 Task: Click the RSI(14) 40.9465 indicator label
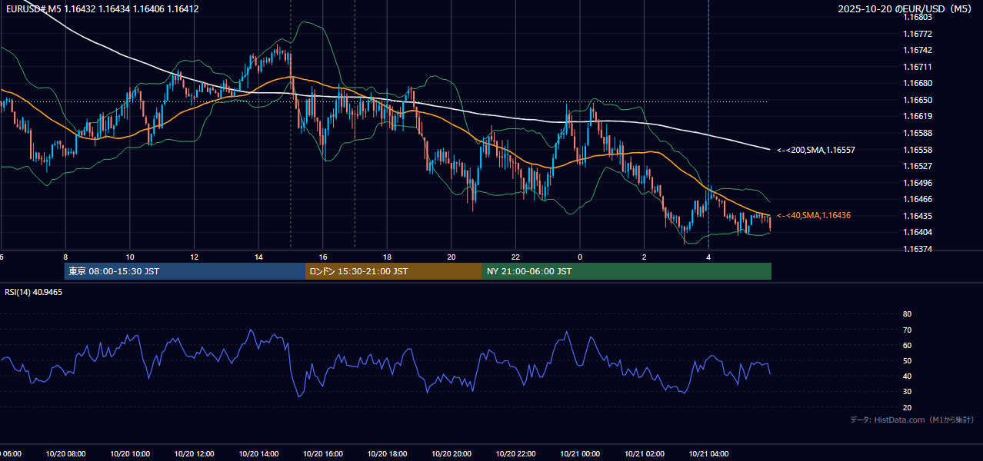(34, 292)
